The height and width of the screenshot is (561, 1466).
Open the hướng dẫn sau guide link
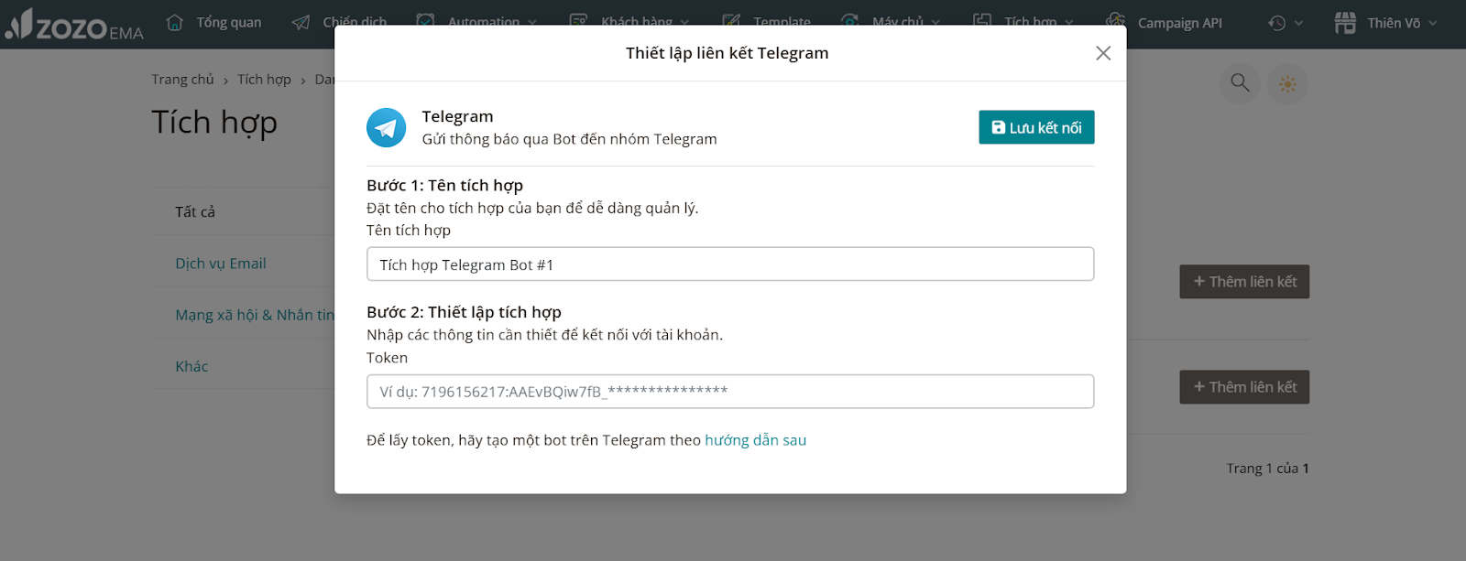coord(755,440)
